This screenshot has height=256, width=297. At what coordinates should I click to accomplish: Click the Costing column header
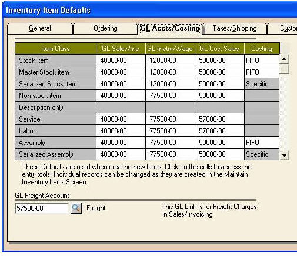coord(262,49)
